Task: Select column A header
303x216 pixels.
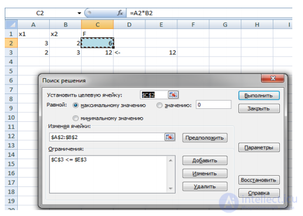Action: click(x=33, y=24)
